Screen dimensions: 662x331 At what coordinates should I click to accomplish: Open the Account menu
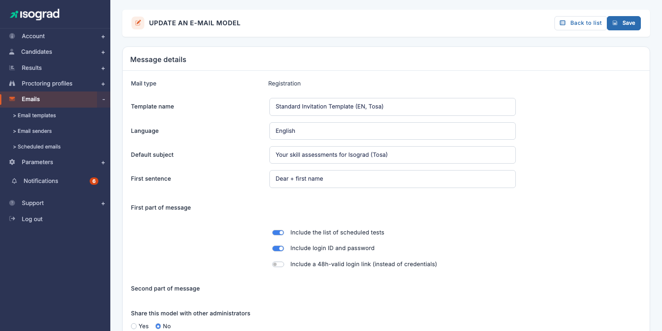tap(33, 36)
